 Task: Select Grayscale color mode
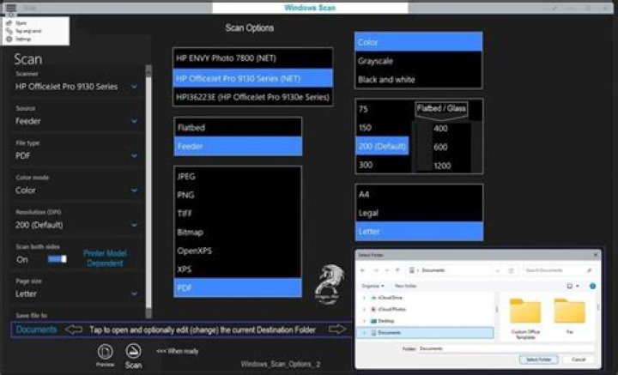[419, 61]
